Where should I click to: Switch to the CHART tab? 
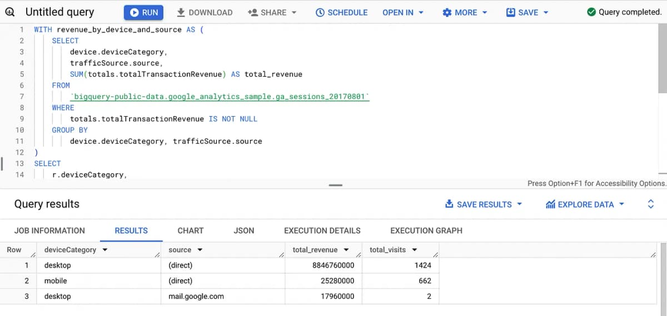tap(191, 230)
